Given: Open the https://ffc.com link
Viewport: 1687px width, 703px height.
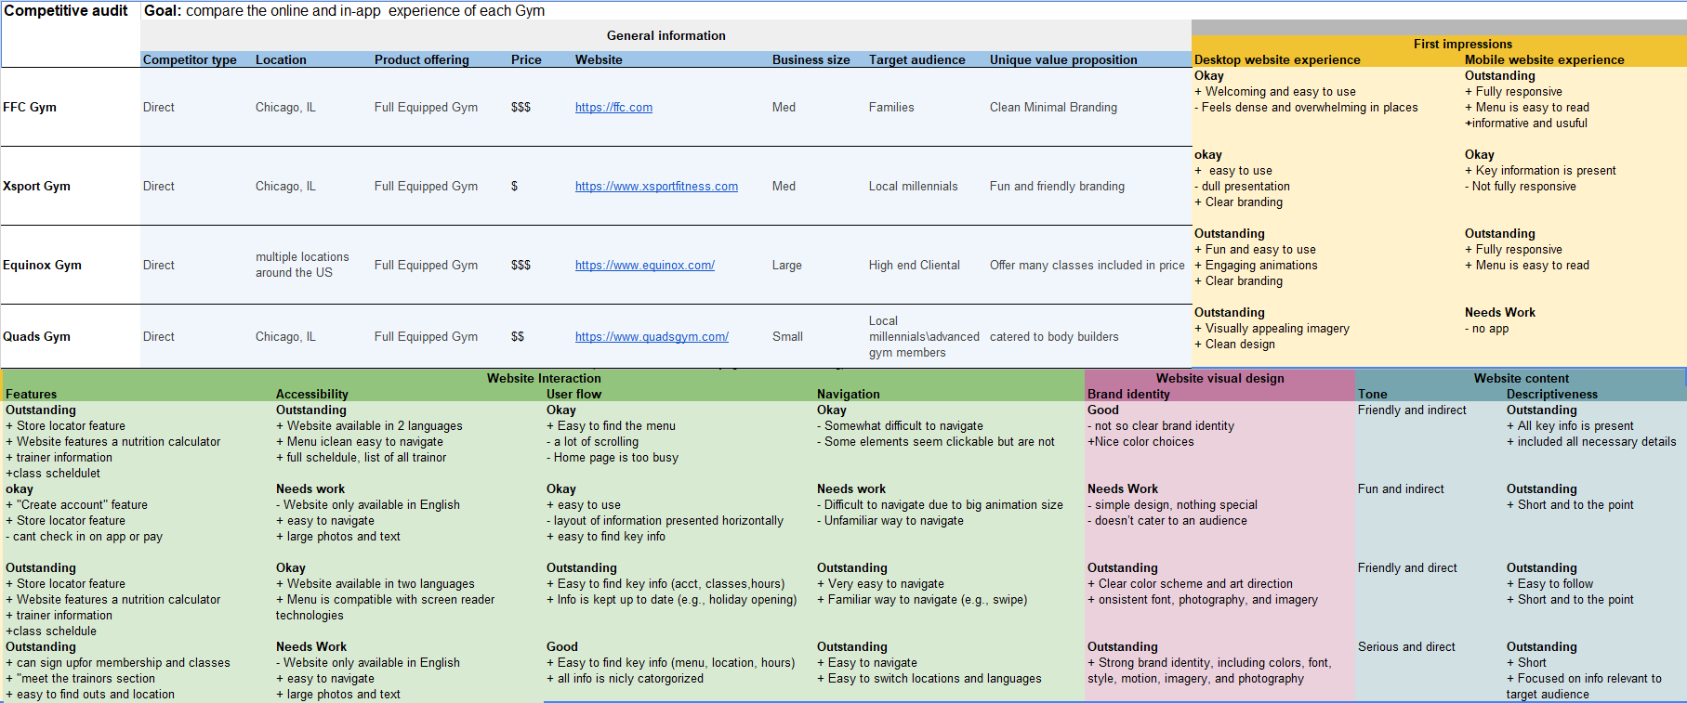Looking at the screenshot, I should (613, 107).
